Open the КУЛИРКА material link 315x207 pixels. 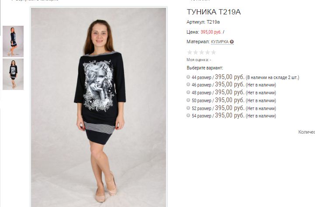point(220,42)
